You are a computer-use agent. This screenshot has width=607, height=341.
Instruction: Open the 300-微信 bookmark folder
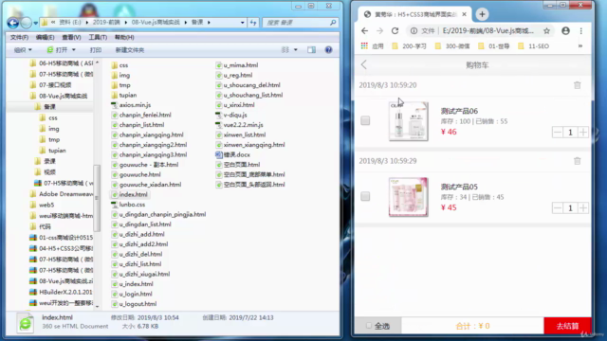click(x=452, y=46)
